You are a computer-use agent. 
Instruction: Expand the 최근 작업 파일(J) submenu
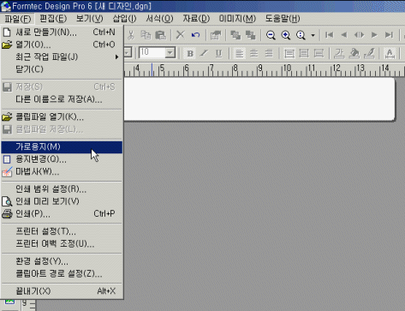[62, 57]
